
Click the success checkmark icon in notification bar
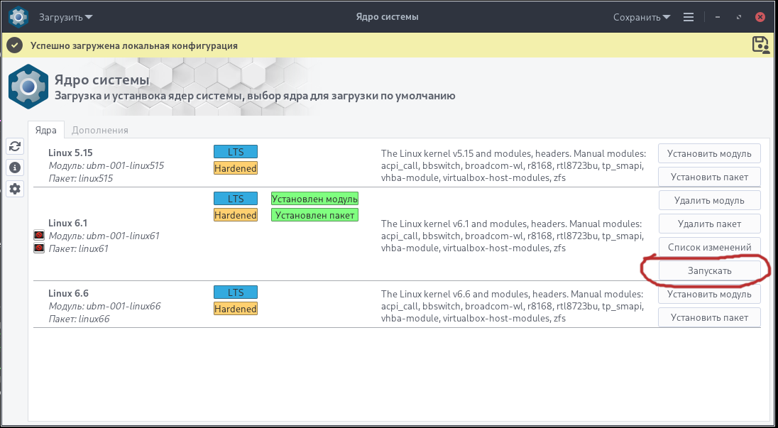[15, 45]
